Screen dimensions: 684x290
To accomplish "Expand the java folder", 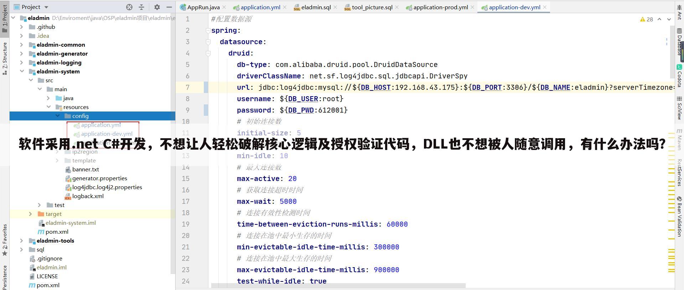I will point(48,98).
